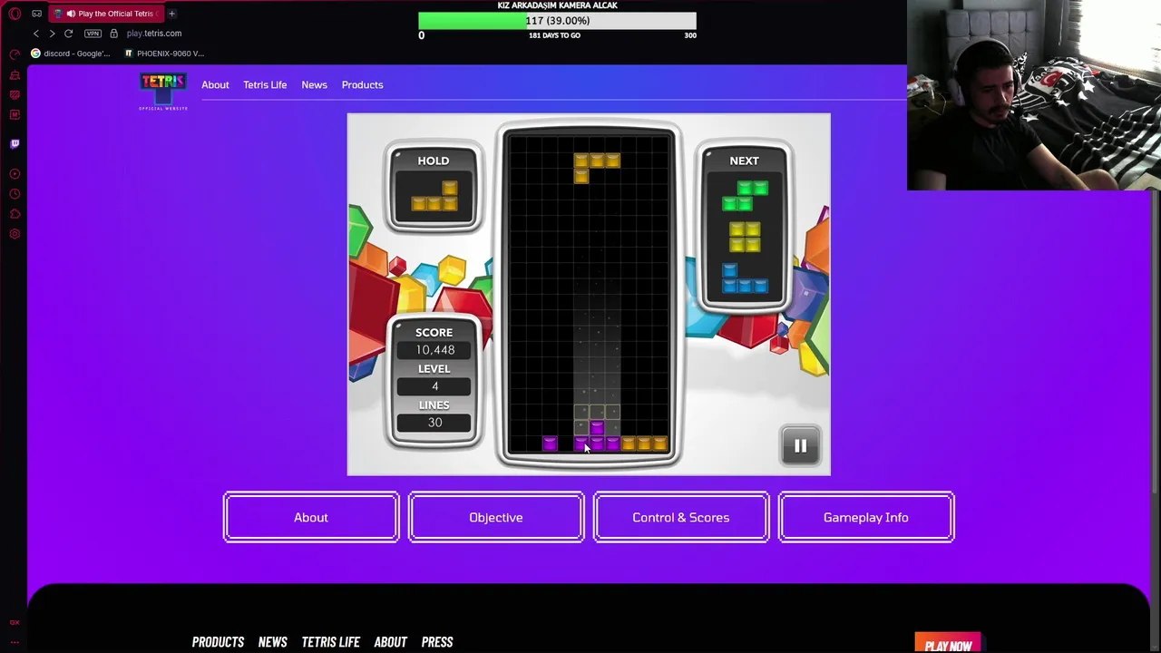The height and width of the screenshot is (653, 1161).
Task: Open PRODUCTS footer link
Action: click(218, 642)
